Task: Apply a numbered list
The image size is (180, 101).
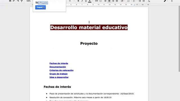Action: (129, 1)
